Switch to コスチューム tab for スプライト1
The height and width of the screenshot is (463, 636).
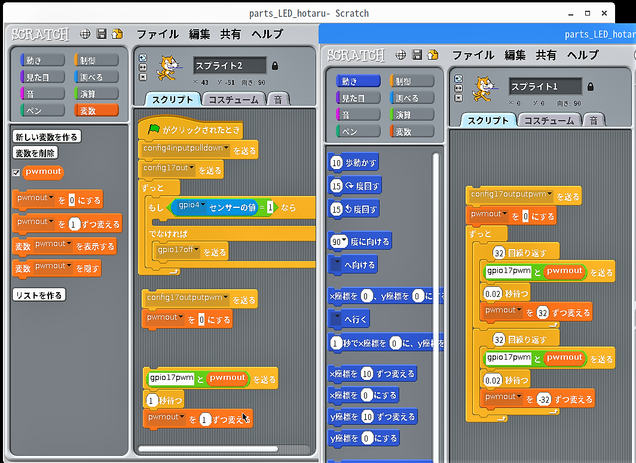(x=549, y=121)
